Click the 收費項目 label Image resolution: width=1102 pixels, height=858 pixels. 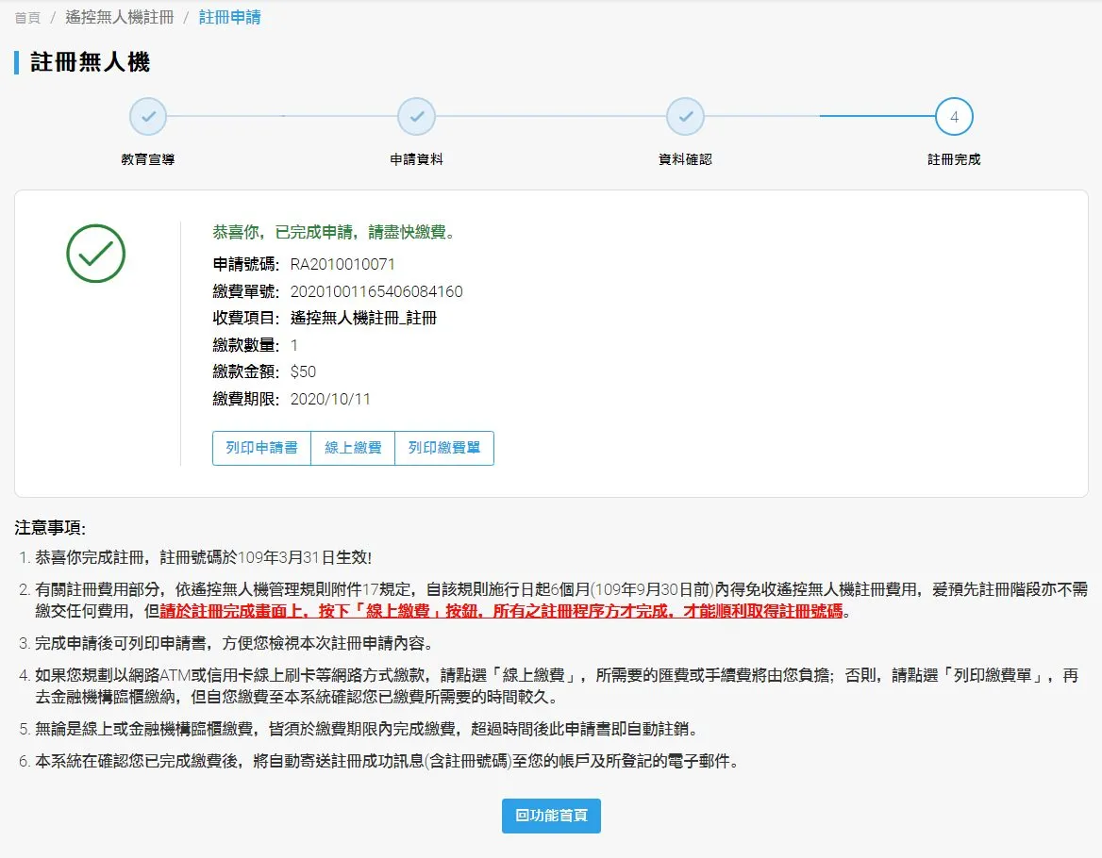[246, 318]
